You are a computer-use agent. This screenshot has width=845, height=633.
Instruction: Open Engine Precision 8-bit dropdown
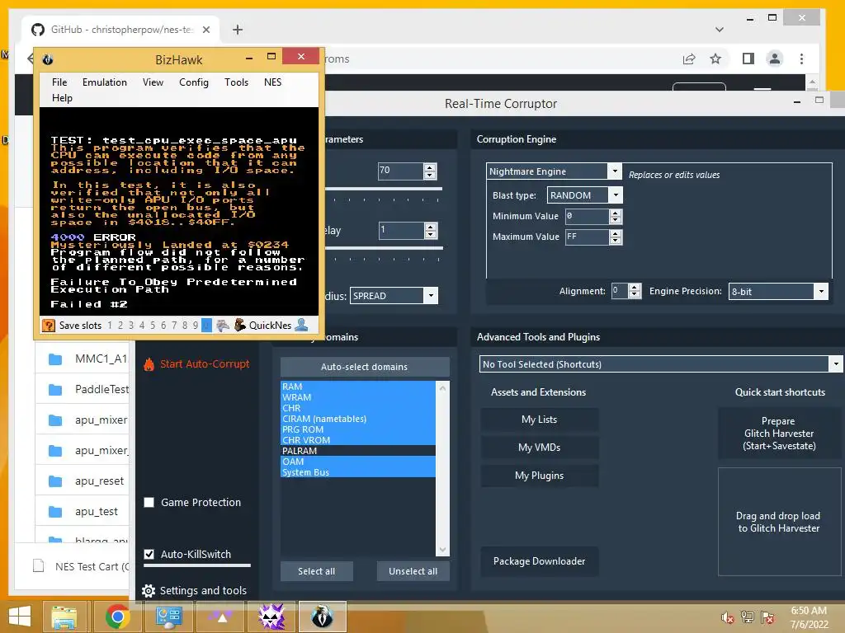pyautogui.click(x=821, y=291)
